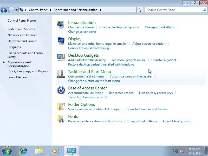
Task: Click the Display monitor icon
Action: pos(61,41)
